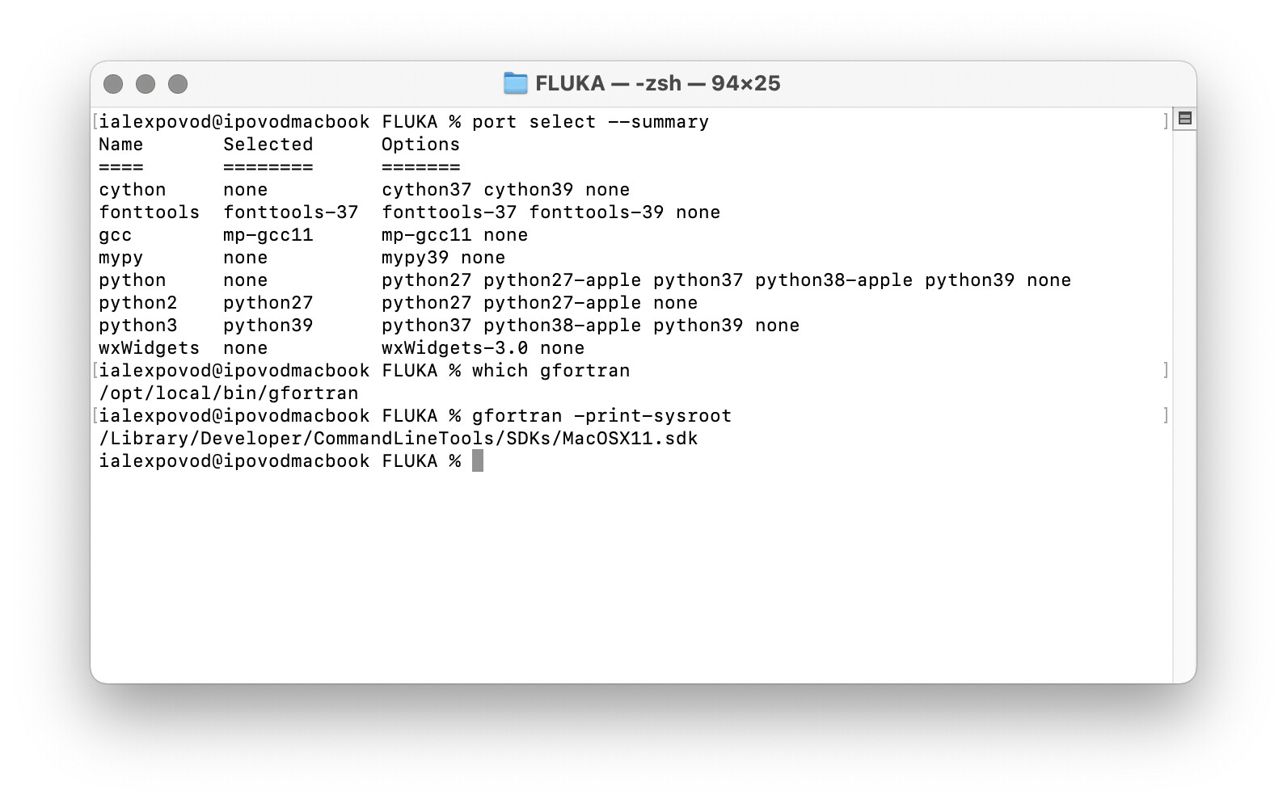Click 'fonttools-39' in the fonttools row
Image resolution: width=1287 pixels, height=803 pixels.
[596, 212]
